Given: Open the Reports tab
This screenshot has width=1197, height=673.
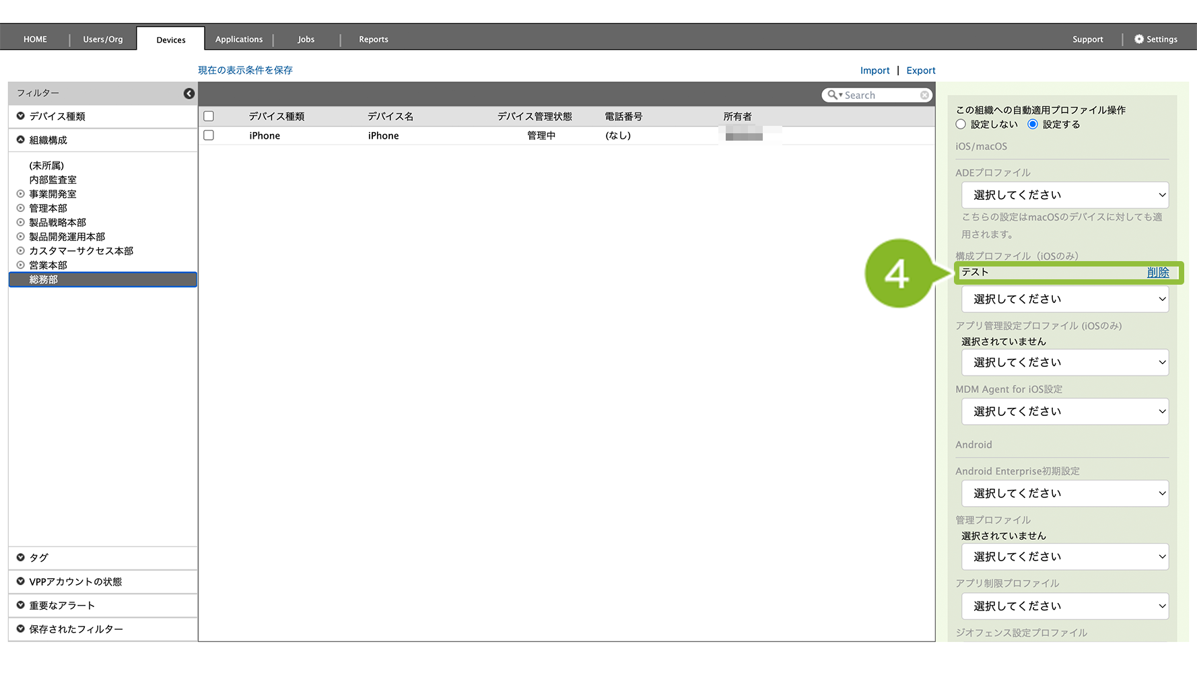Looking at the screenshot, I should pos(373,39).
